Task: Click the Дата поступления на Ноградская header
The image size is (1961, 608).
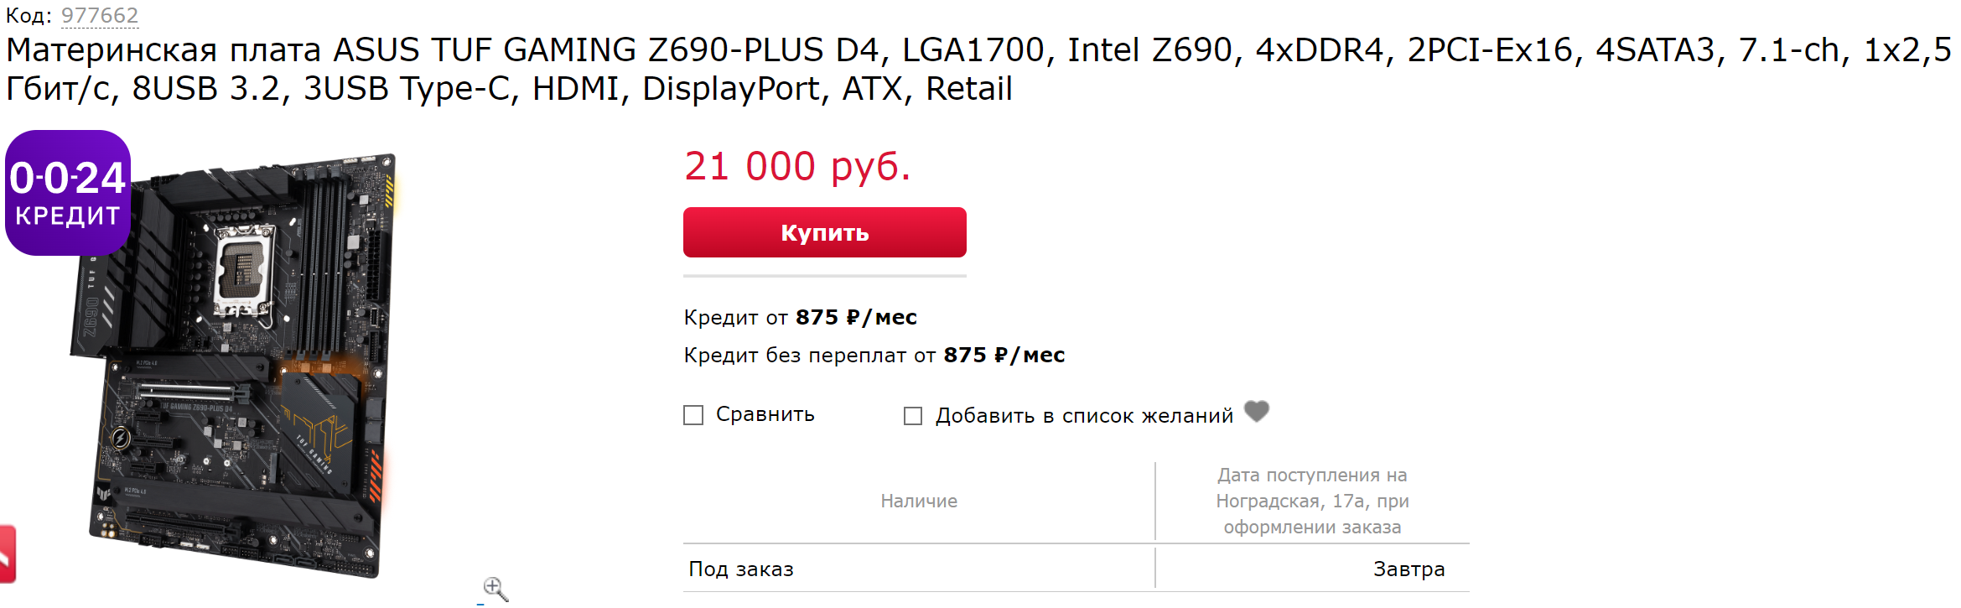Action: pos(1312,501)
